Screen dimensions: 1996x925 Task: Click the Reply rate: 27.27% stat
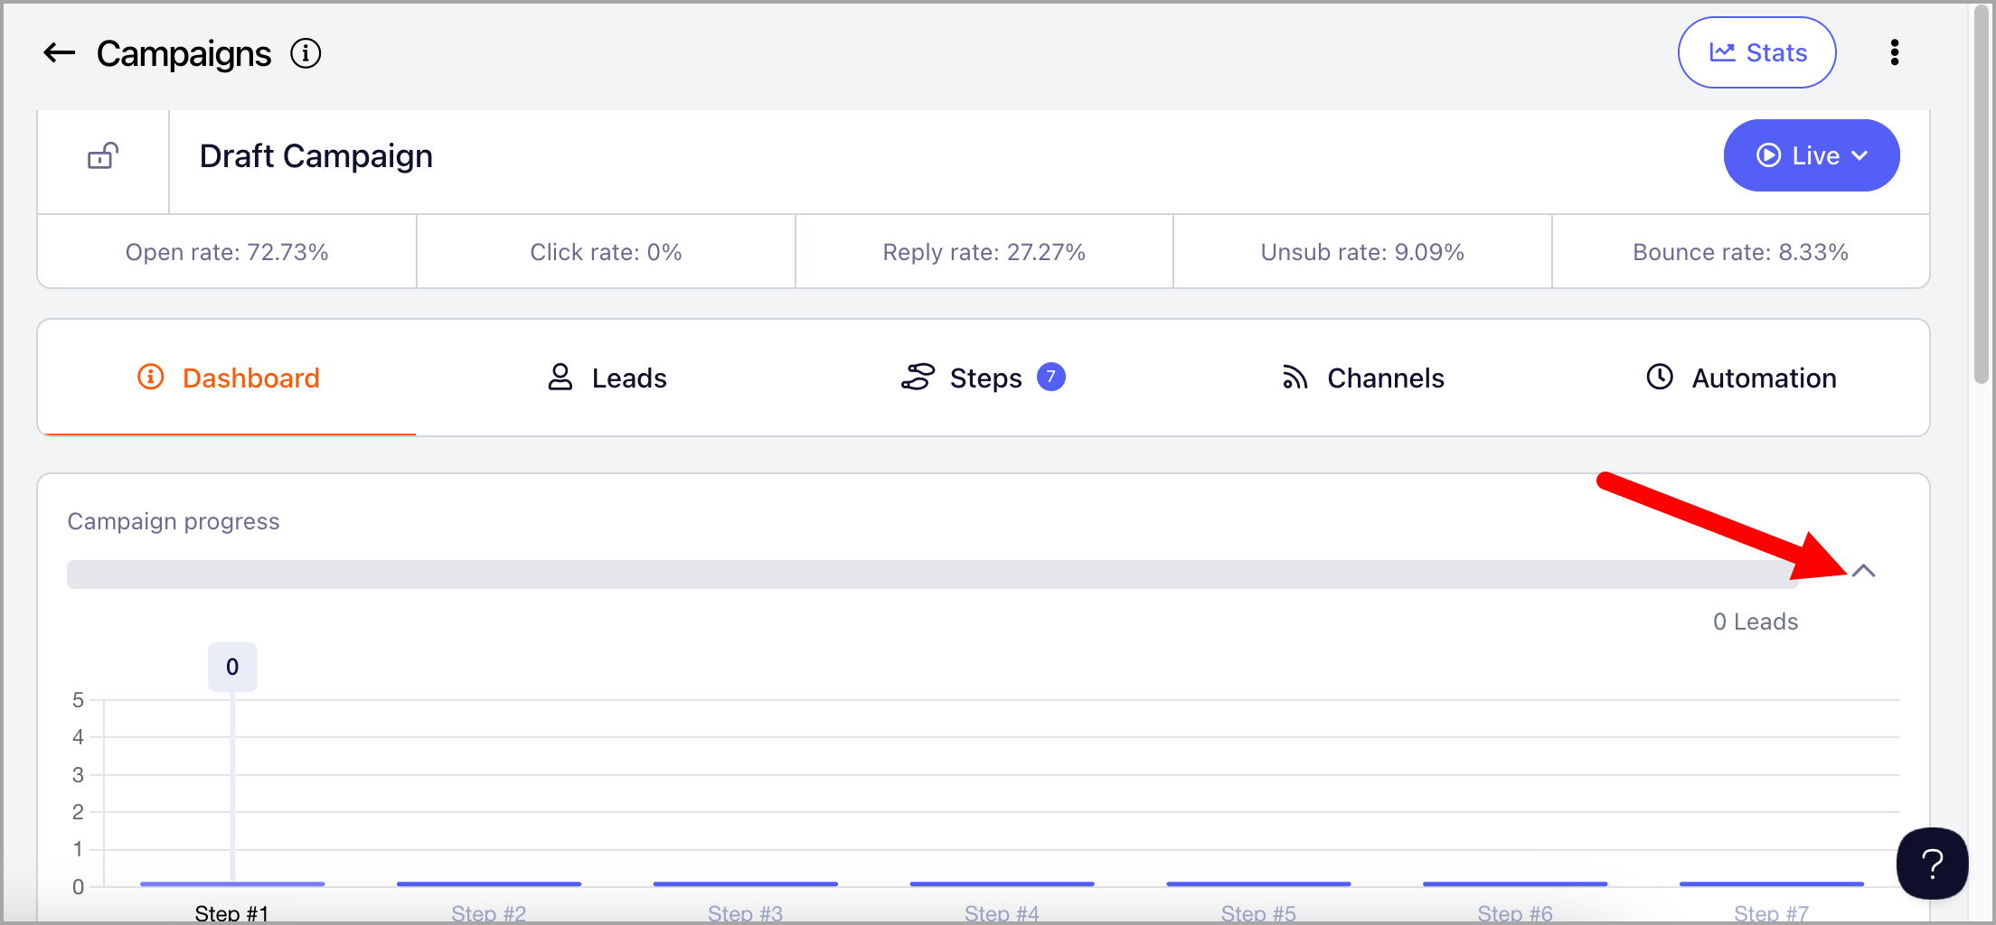click(984, 252)
